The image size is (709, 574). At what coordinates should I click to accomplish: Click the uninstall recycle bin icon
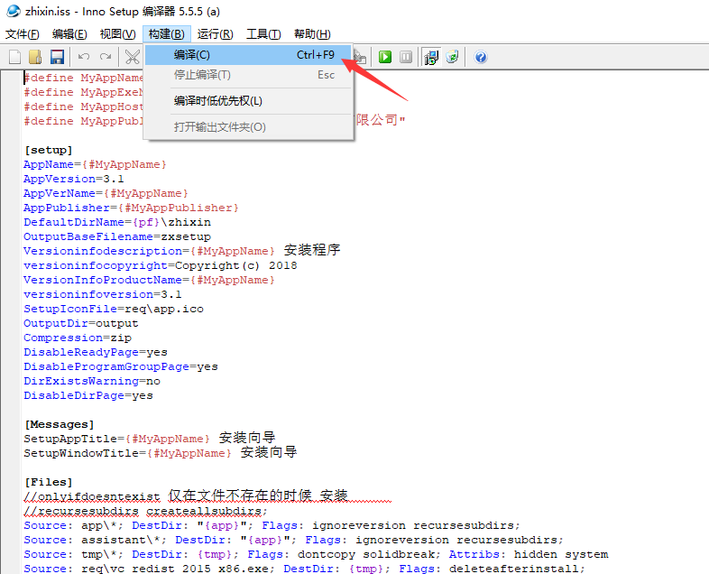coord(452,57)
